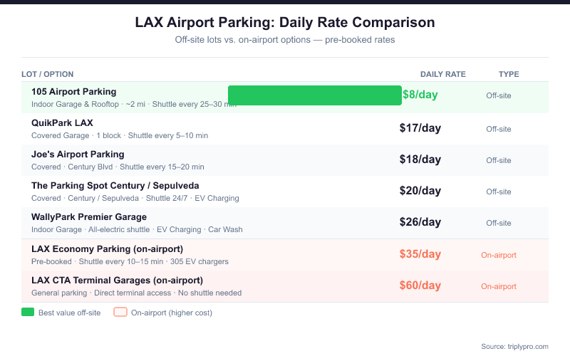Select the QuikPark LAX lot name
The width and height of the screenshot is (570, 356).
coord(62,123)
